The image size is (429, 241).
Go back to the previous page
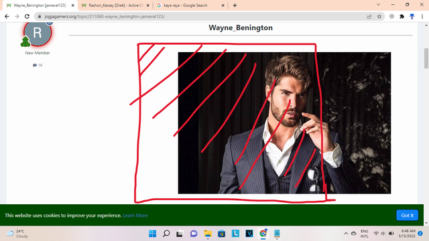(7, 16)
